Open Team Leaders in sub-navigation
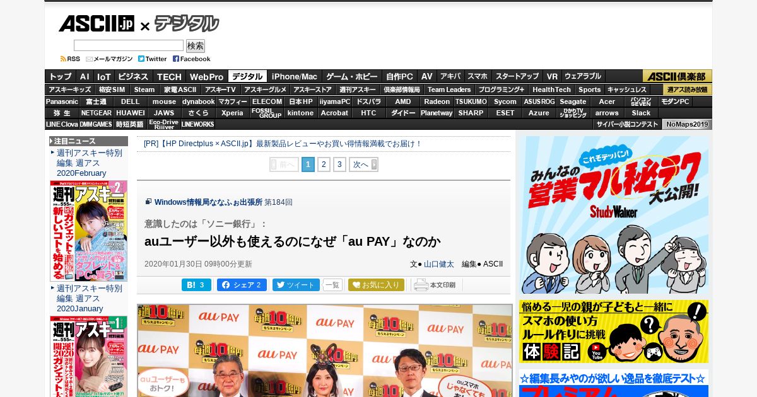Image resolution: width=757 pixels, height=397 pixels. point(449,89)
